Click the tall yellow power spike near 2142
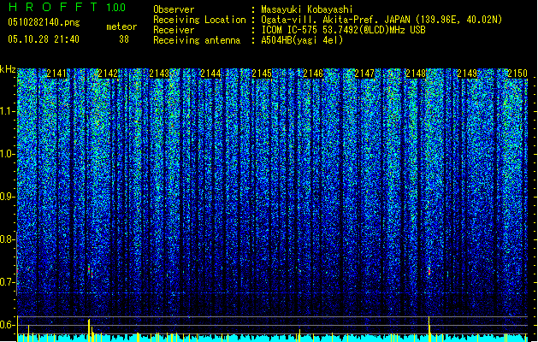This screenshot has height=342, width=538. coord(89,330)
